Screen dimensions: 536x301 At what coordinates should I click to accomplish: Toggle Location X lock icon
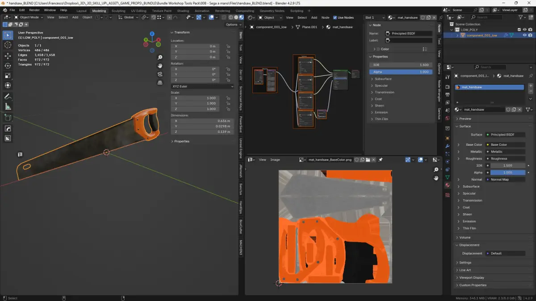(x=228, y=46)
